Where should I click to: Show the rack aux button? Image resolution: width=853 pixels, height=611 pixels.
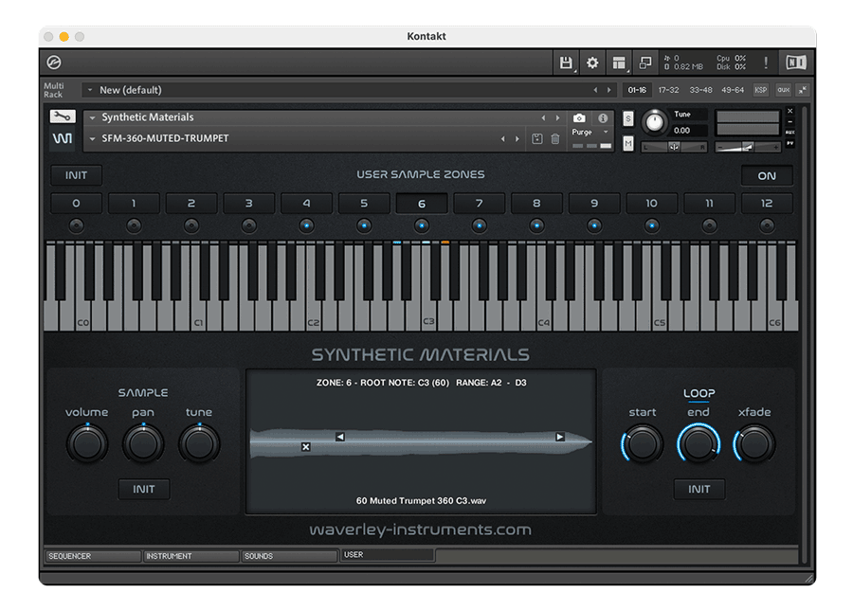click(784, 90)
